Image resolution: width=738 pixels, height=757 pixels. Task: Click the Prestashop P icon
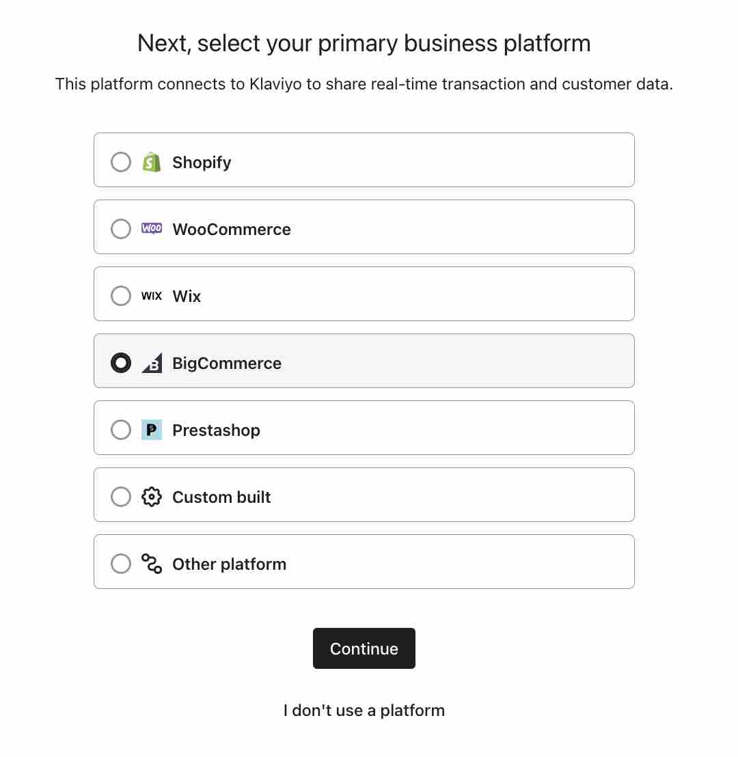pyautogui.click(x=152, y=430)
